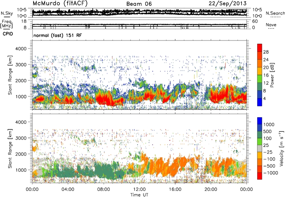Click "2000" tick on the velocity panel axis
This screenshot has height=197, width=285.
(21, 154)
